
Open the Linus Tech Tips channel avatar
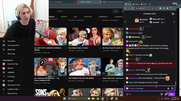click(4, 64)
